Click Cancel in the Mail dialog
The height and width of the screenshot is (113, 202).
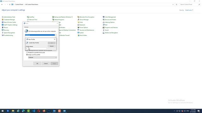click(46, 63)
